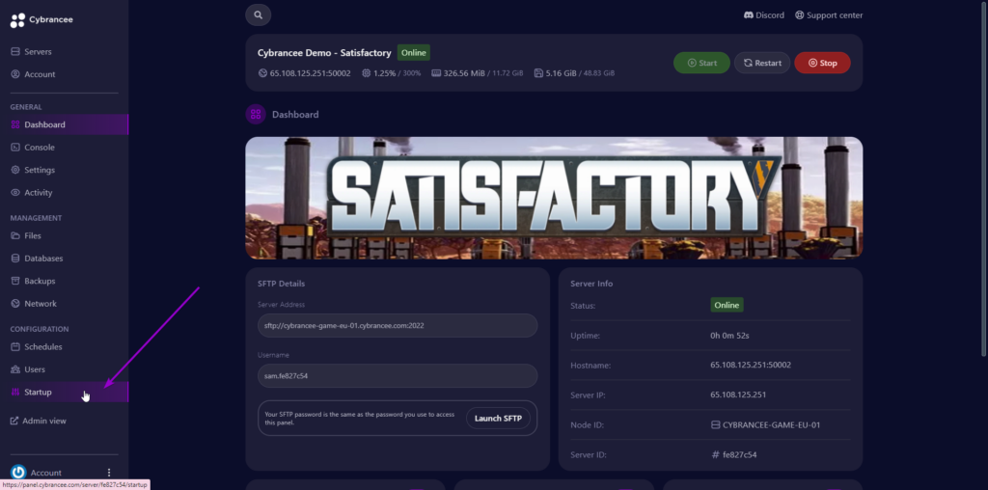Click the Backups archive icon
The width and height of the screenshot is (988, 490).
pos(15,281)
